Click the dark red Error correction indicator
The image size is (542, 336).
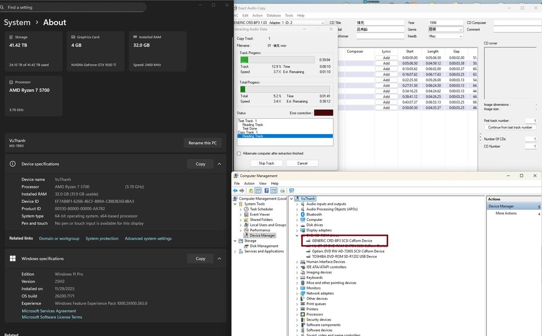click(323, 113)
